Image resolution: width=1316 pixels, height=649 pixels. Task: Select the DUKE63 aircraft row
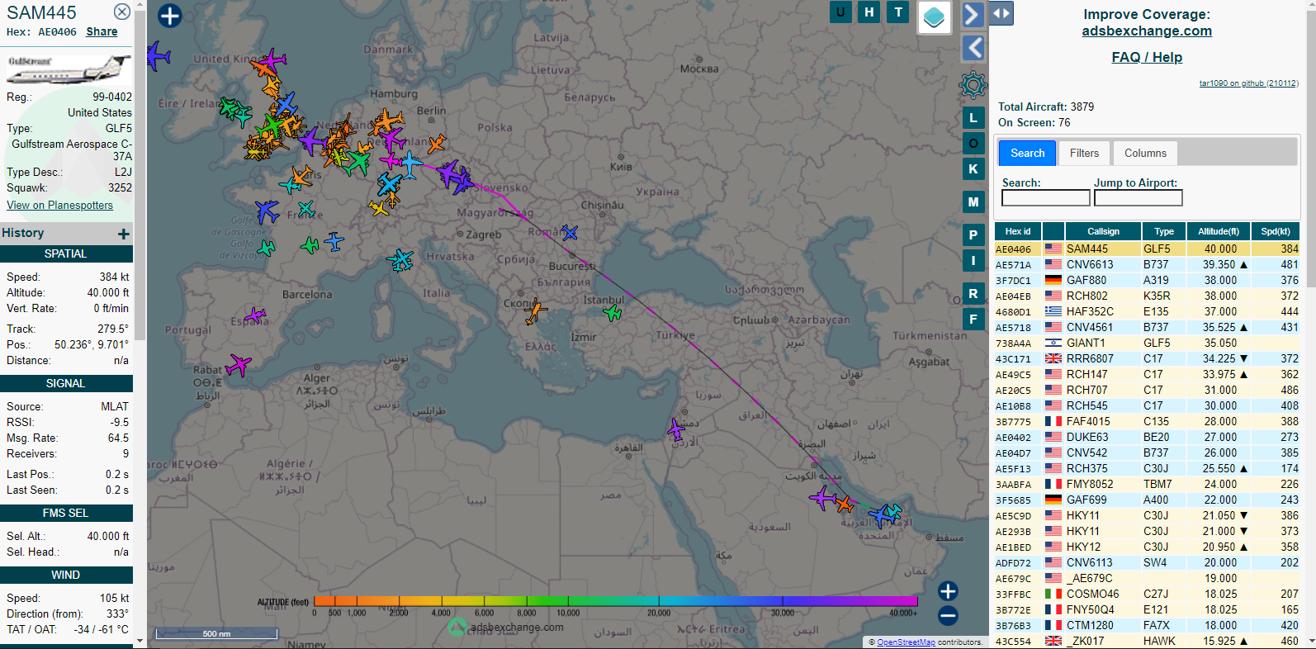point(1147,437)
